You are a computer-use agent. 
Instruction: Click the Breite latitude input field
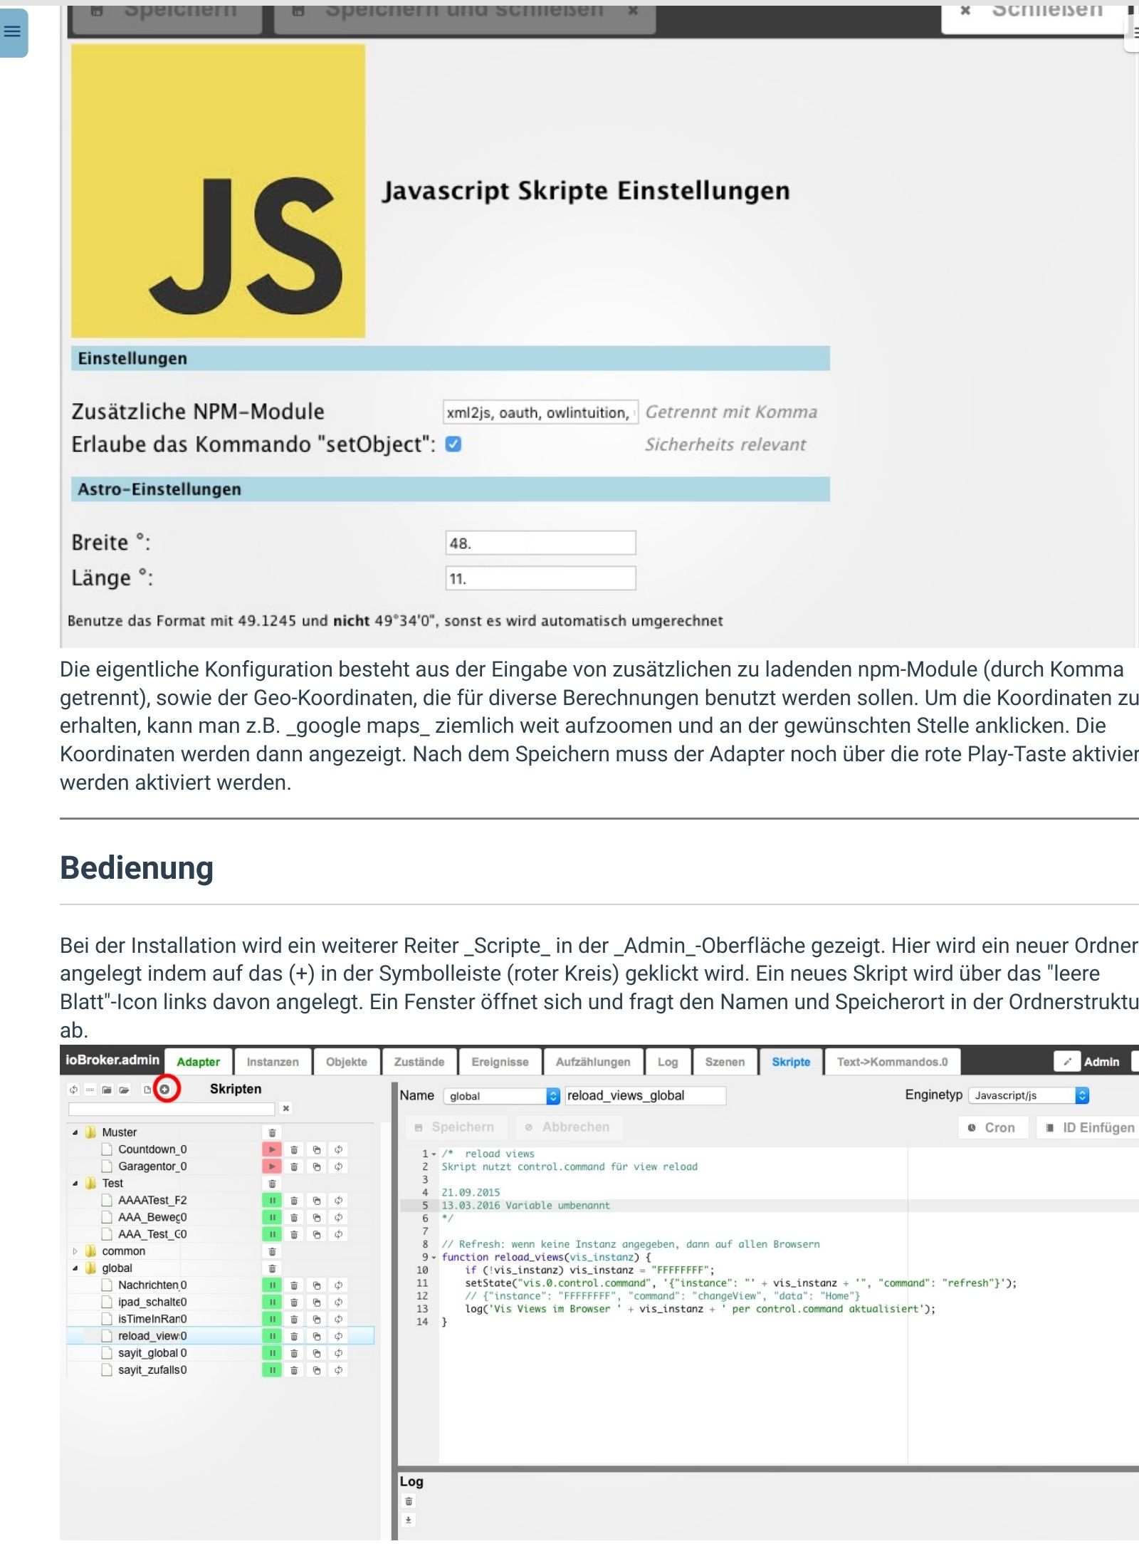point(540,543)
